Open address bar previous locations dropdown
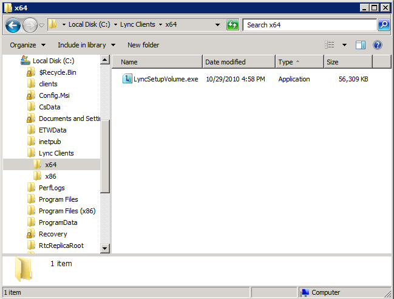The width and height of the screenshot is (394, 299). [x=217, y=25]
